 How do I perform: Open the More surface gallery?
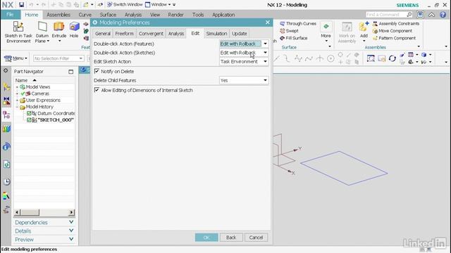pyautogui.click(x=326, y=32)
